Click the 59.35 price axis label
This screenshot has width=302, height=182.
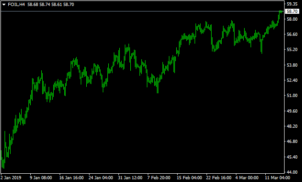click(292, 4)
